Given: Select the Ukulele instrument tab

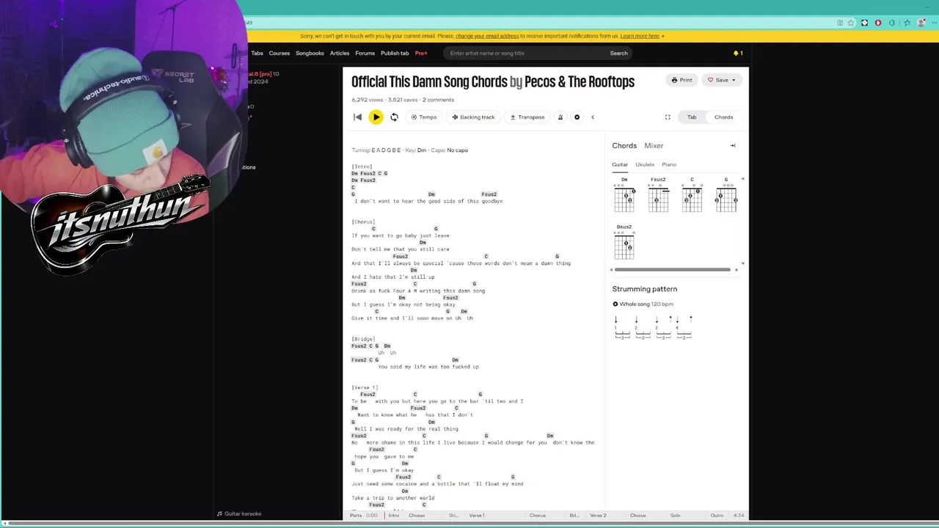Looking at the screenshot, I should (x=645, y=165).
